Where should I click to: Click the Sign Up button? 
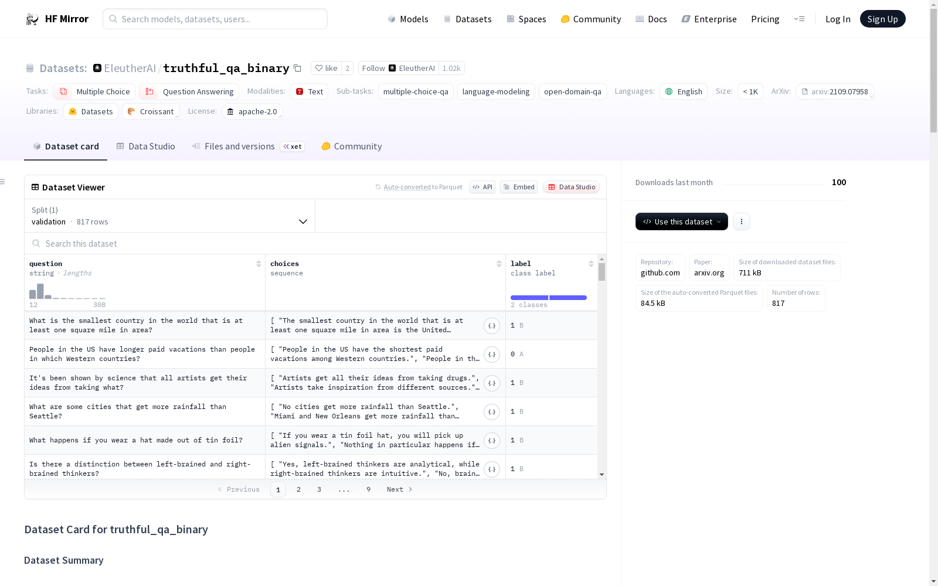pos(882,19)
